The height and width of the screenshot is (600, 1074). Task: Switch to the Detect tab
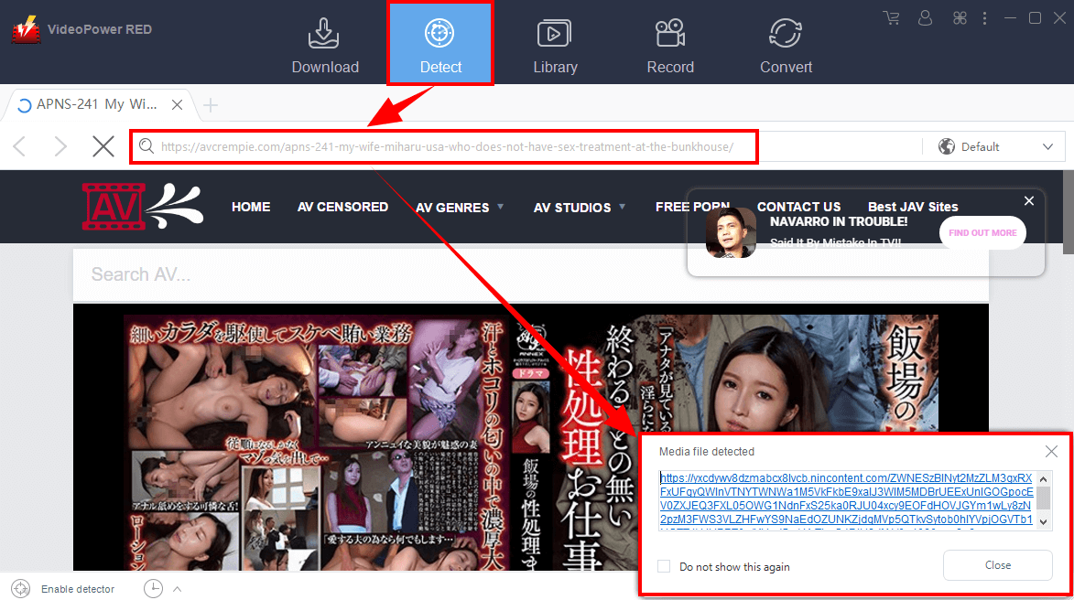[x=440, y=45]
